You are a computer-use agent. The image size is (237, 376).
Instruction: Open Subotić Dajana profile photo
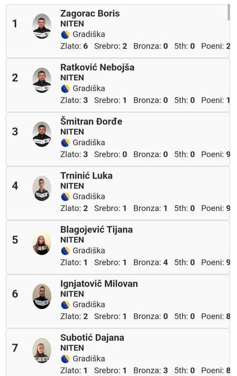click(42, 351)
